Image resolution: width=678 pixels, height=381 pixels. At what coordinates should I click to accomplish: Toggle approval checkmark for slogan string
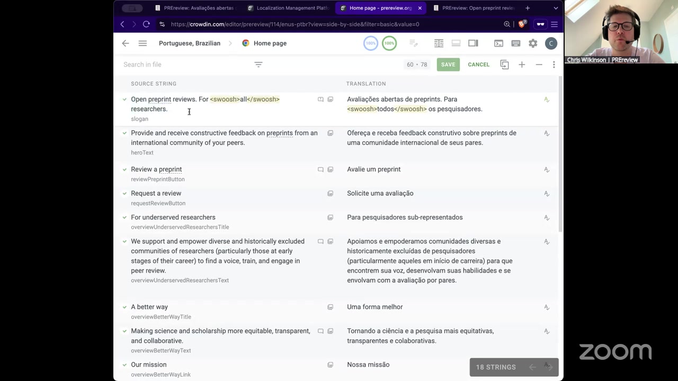tap(124, 99)
